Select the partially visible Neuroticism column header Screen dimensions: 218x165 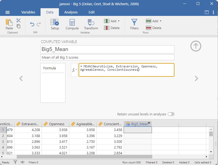(7, 124)
